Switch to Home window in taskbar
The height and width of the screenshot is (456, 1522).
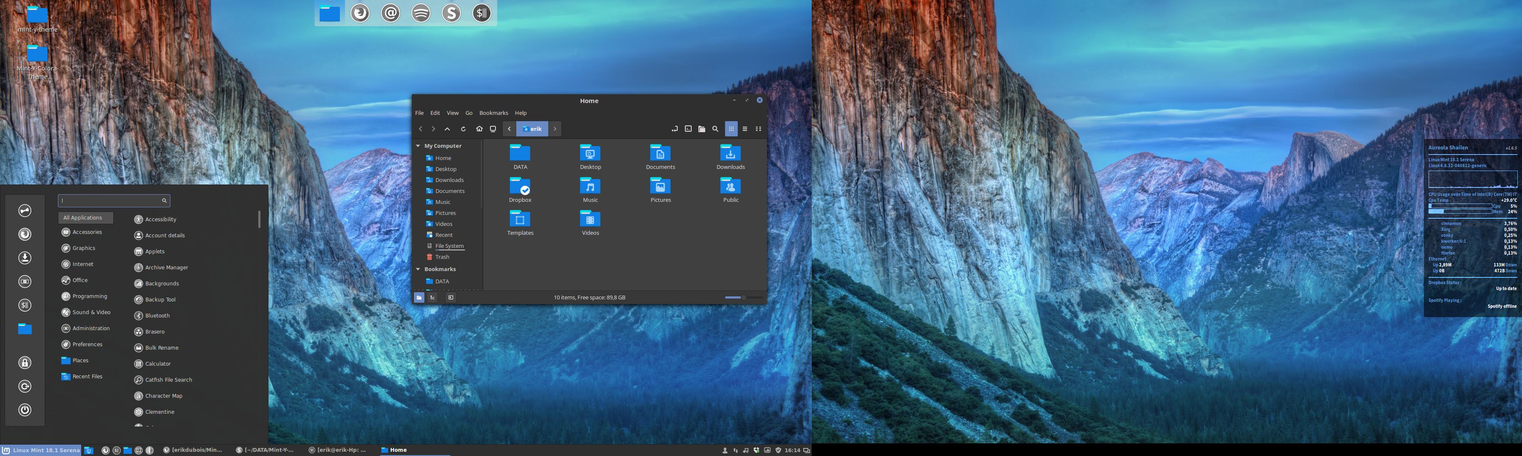[414, 450]
